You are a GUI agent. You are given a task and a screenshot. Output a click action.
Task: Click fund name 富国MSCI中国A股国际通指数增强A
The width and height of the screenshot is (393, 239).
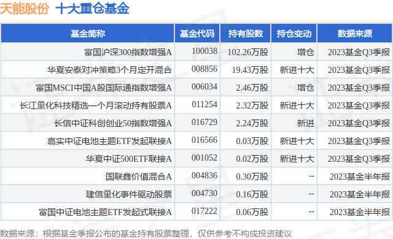click(x=104, y=88)
